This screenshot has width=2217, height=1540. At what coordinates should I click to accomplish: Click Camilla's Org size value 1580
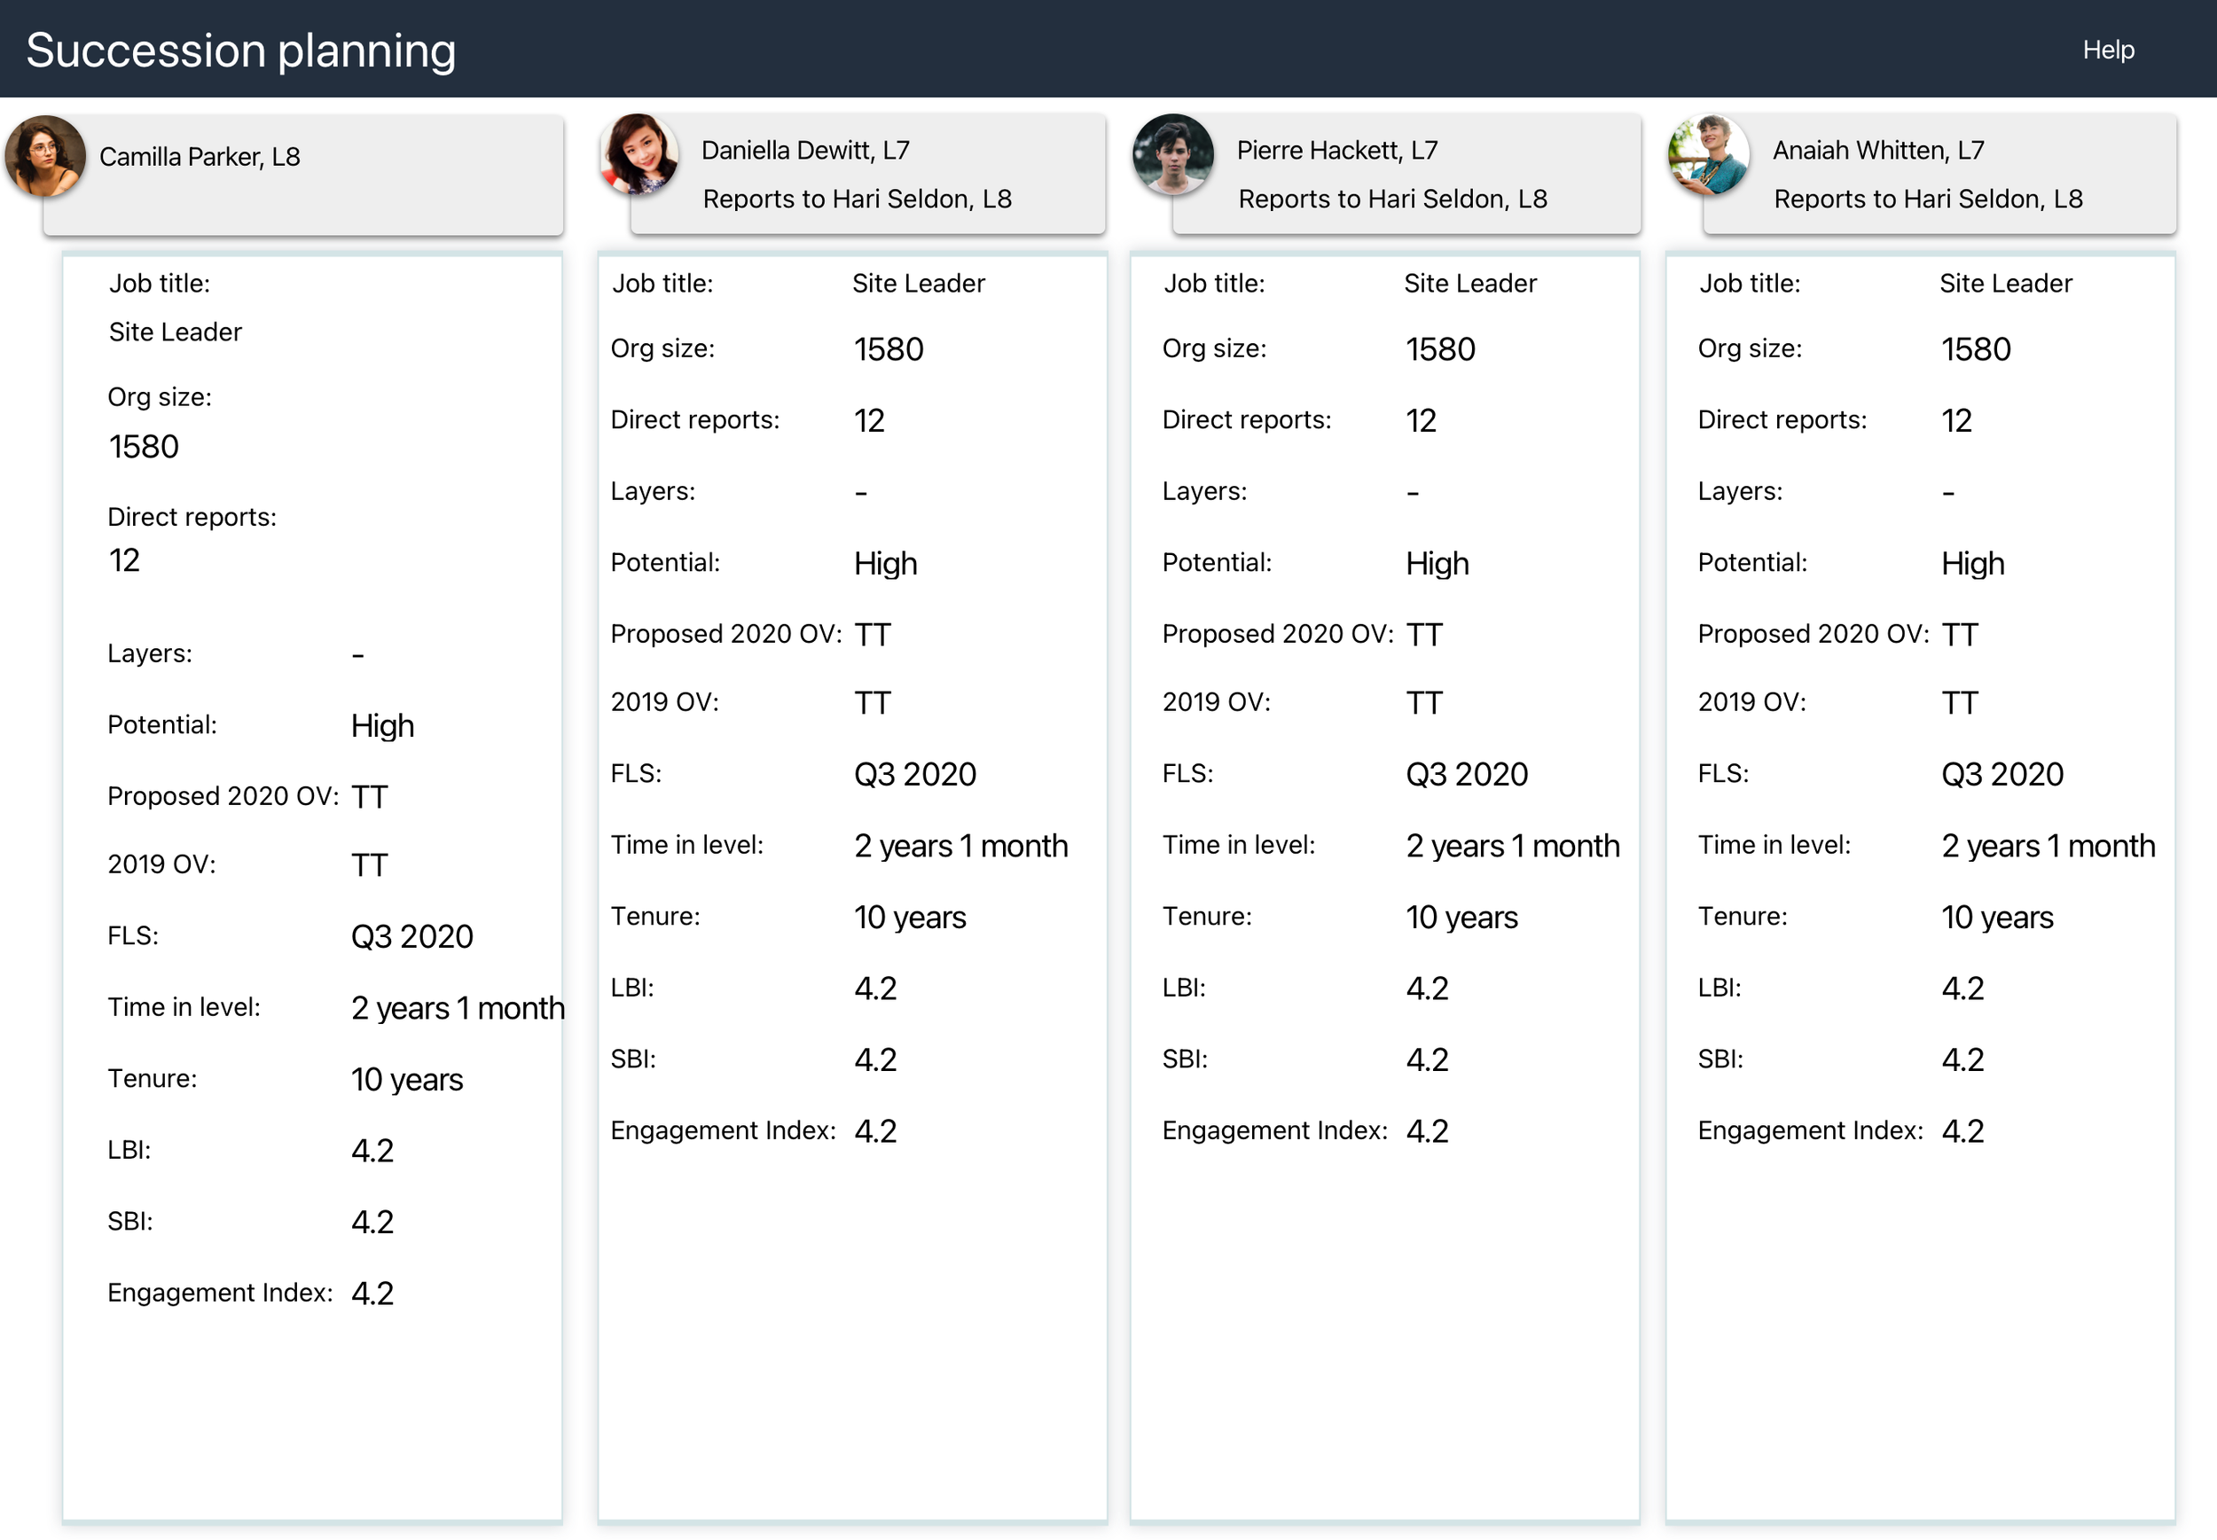tap(144, 447)
